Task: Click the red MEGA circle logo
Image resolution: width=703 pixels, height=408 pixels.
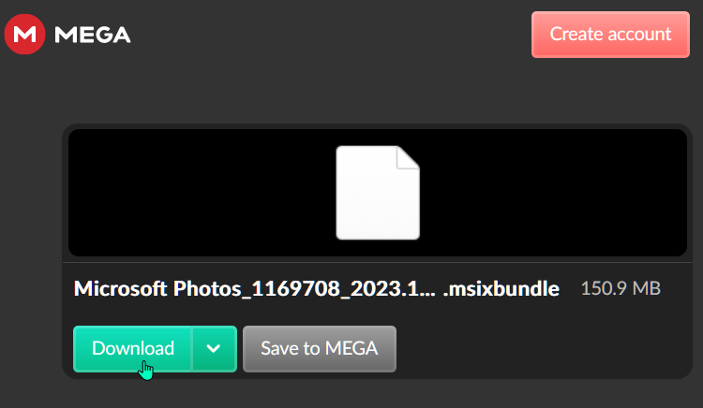Action: 24,34
